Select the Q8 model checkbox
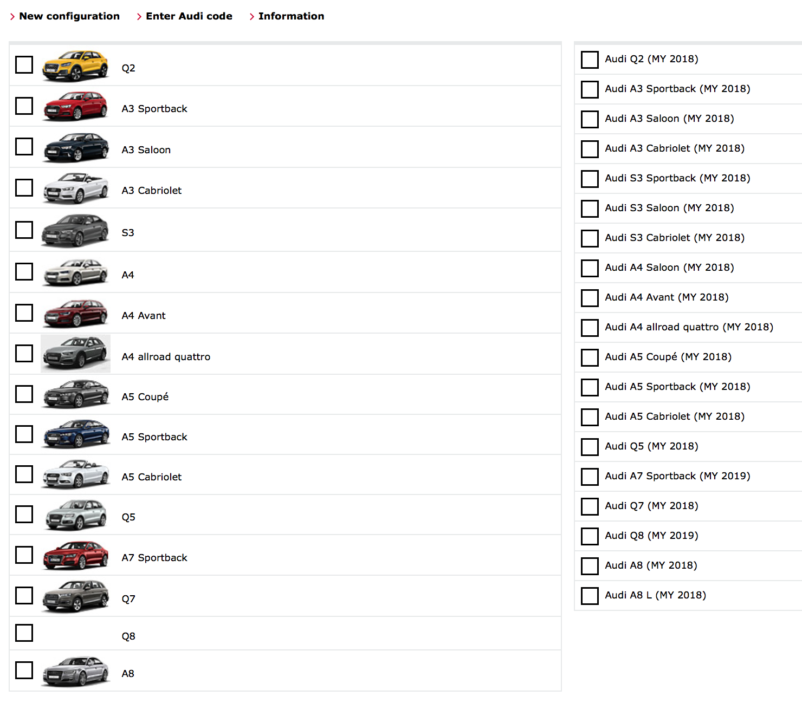Viewport: 802px width, 703px height. 24,633
